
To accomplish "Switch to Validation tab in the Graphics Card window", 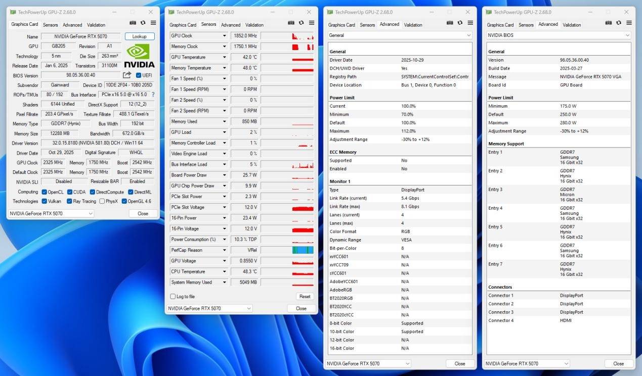I will point(96,25).
